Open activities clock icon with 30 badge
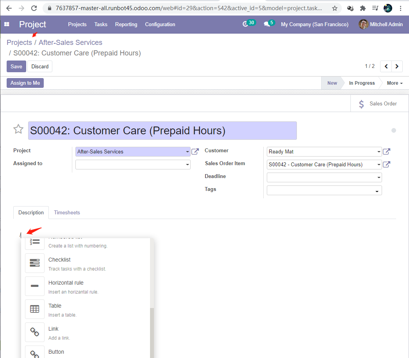 pos(246,24)
